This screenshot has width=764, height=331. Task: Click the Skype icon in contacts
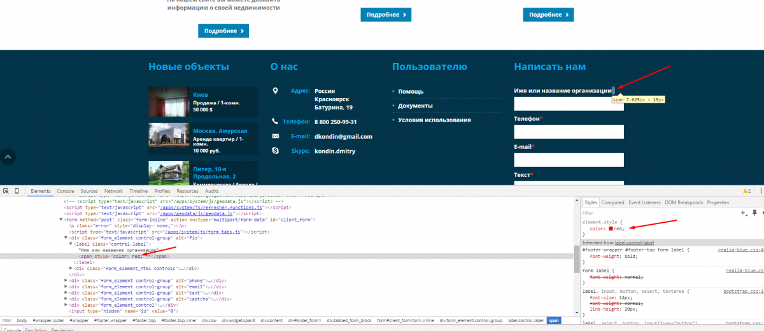(x=275, y=151)
